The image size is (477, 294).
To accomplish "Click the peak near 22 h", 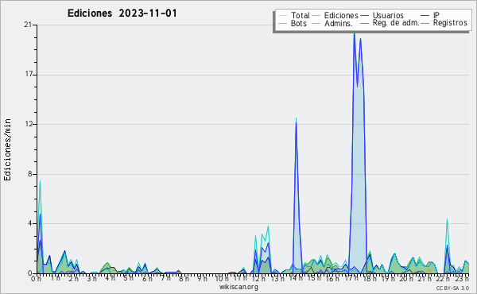I will 447,219.
